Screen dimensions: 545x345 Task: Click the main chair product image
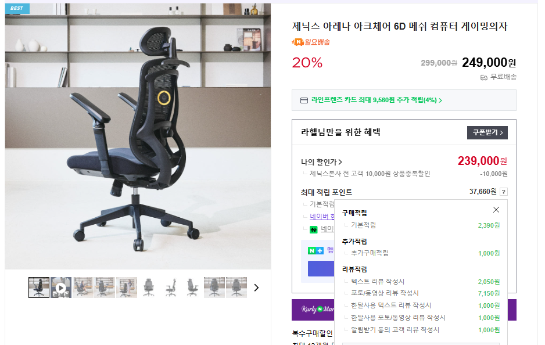pos(138,136)
